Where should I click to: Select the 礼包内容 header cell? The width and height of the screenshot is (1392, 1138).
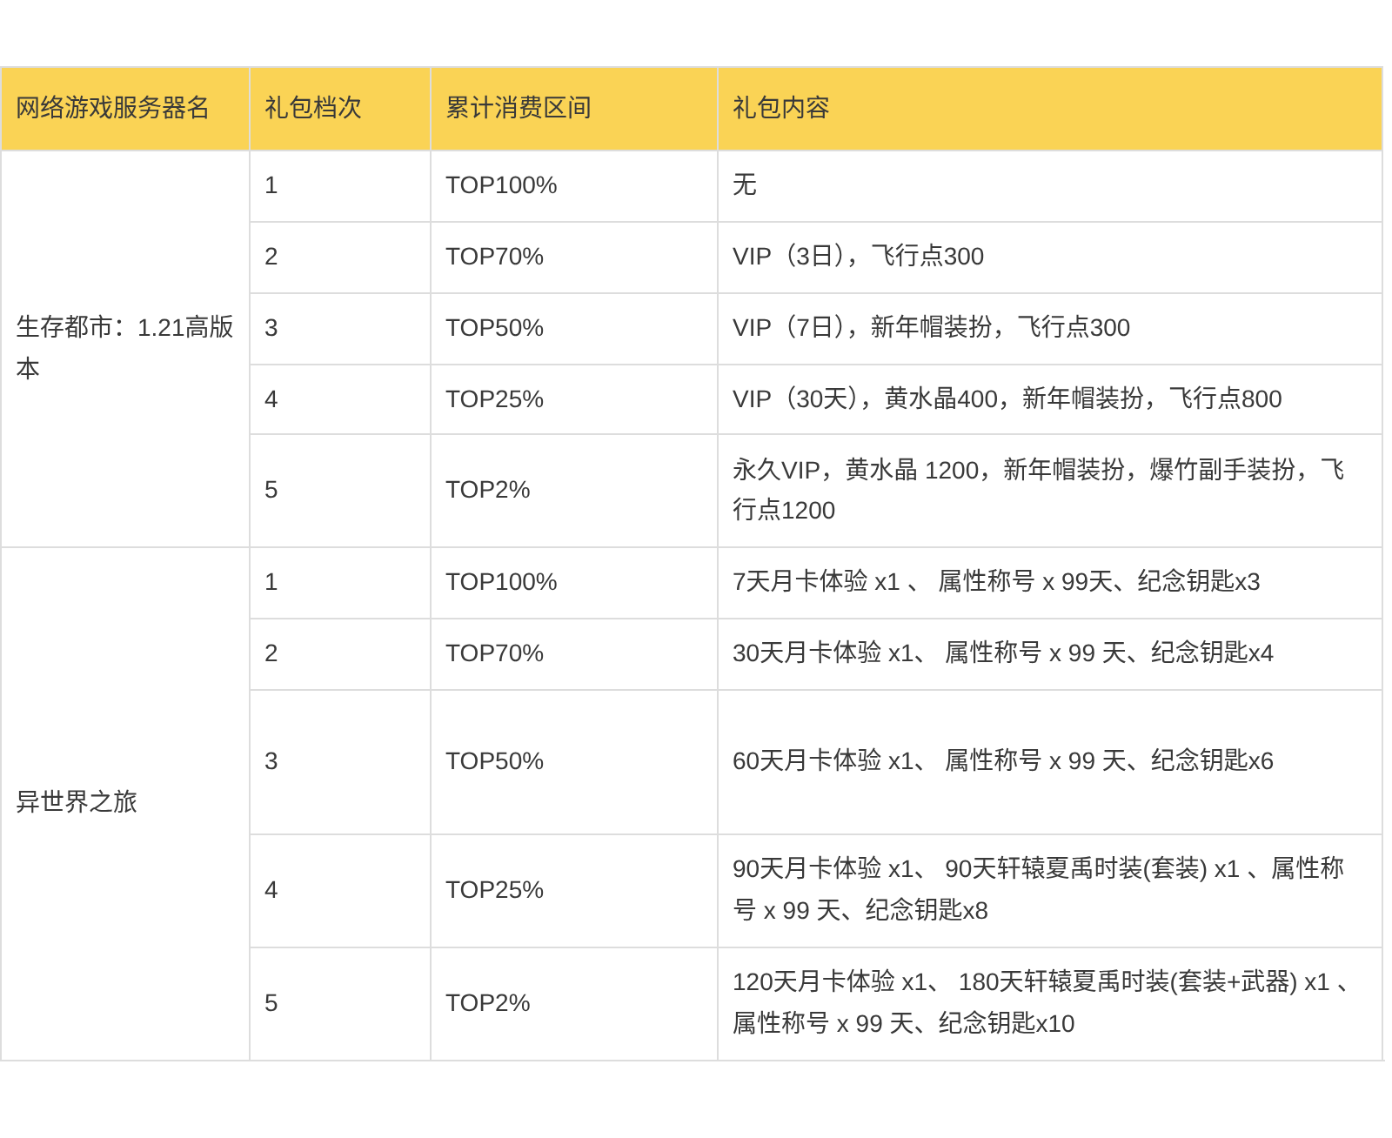tap(780, 108)
